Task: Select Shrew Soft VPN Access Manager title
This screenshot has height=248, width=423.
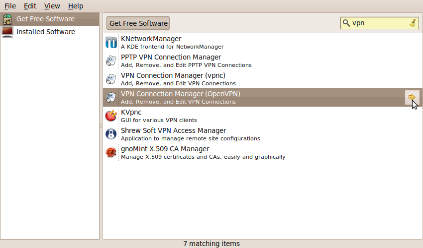Action: click(x=174, y=131)
